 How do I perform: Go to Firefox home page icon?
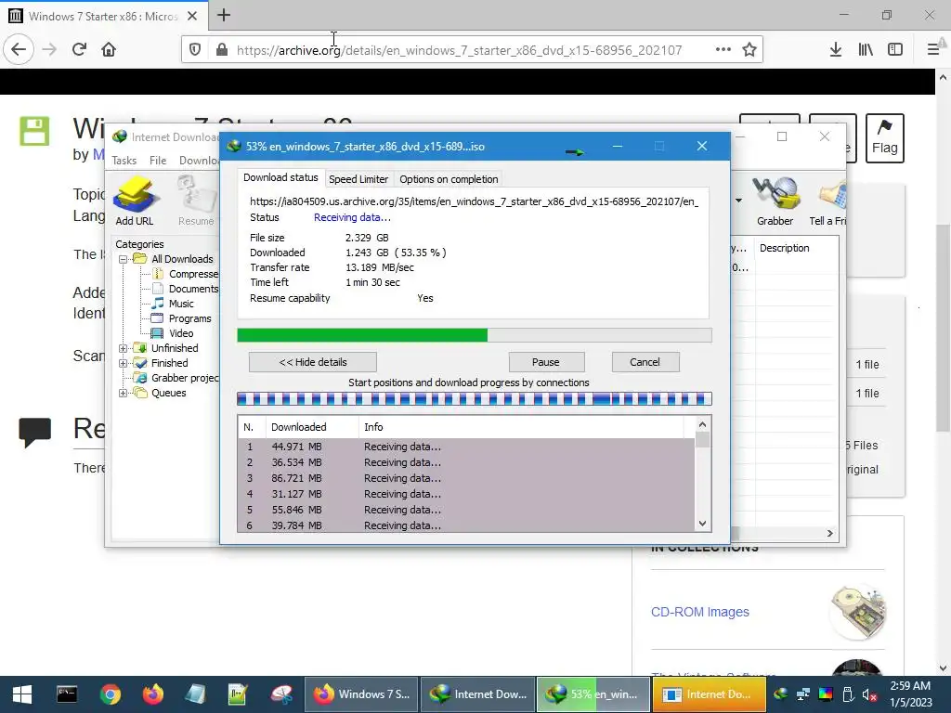[x=109, y=49]
